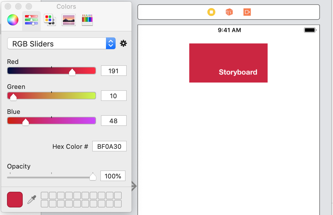Click the Opacity slider handle

pos(93,176)
